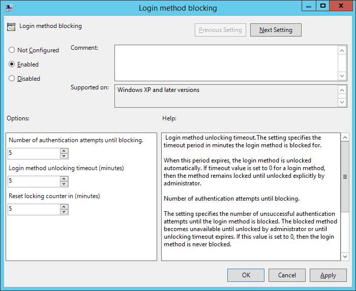Select the Not Configured radio option
Screen dimensions: 356x291
[12, 50]
